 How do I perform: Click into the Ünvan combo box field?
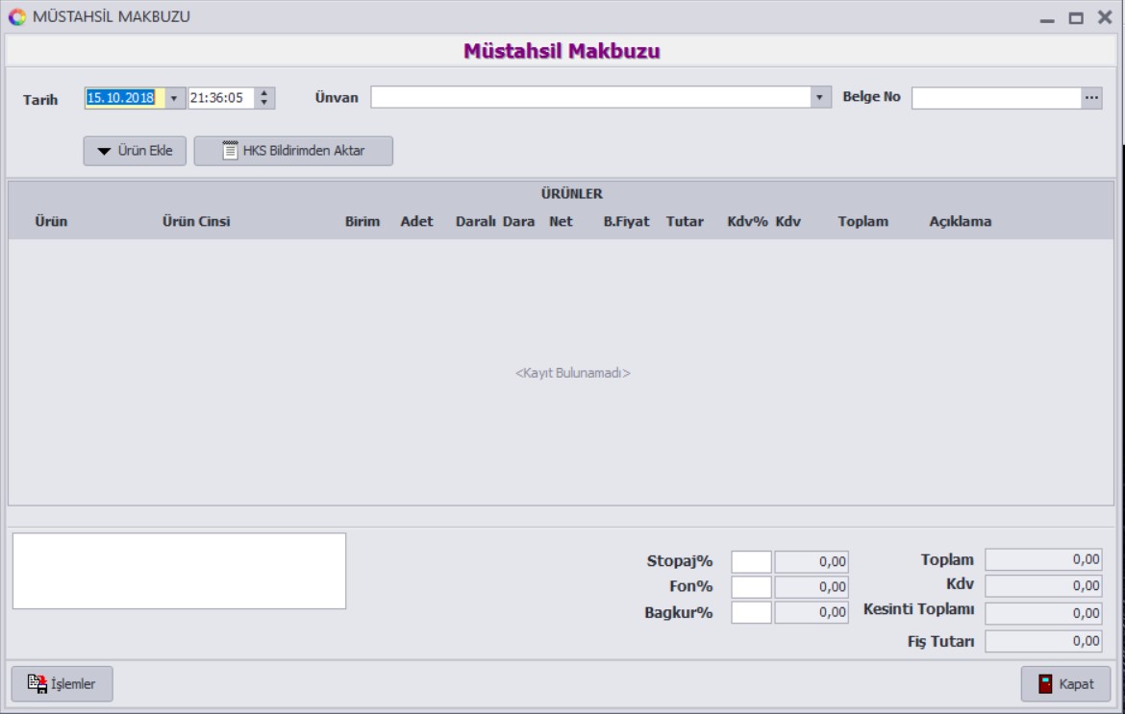(589, 97)
